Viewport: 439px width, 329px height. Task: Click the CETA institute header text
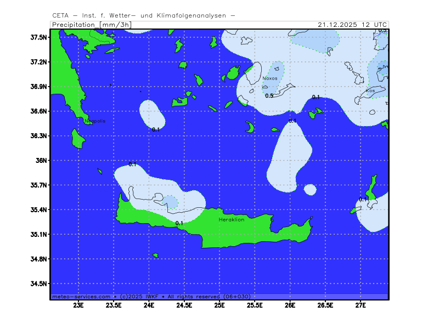(144, 15)
